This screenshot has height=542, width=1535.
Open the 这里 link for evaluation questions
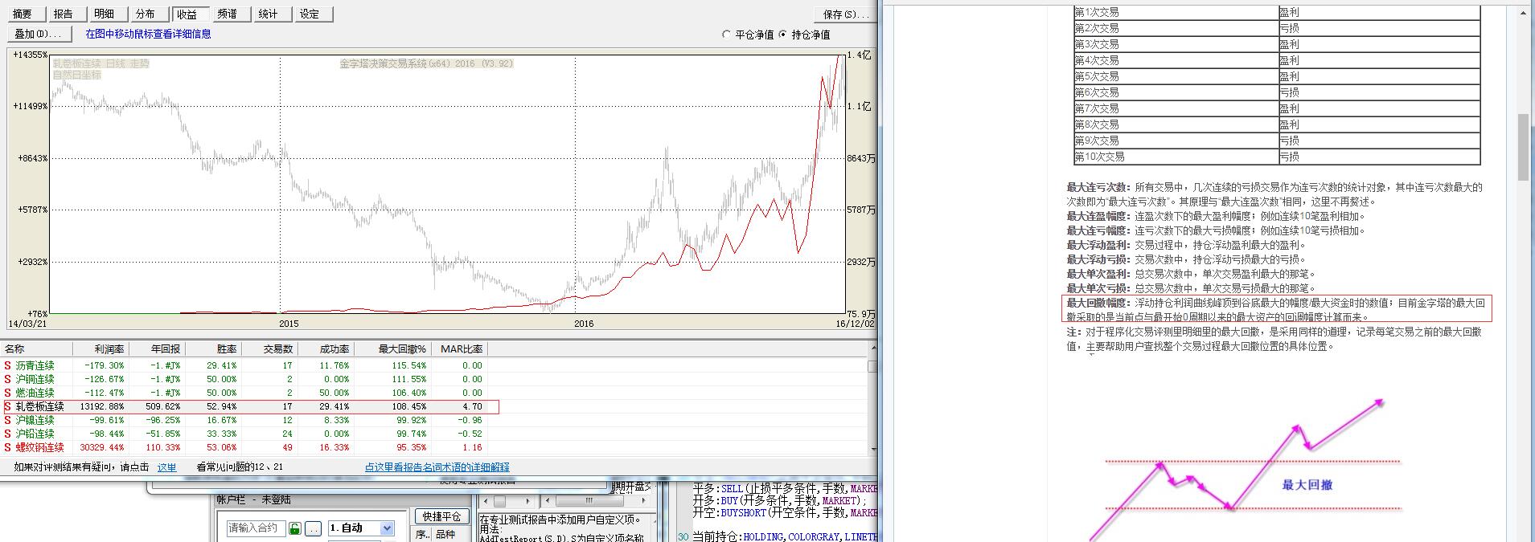point(166,467)
